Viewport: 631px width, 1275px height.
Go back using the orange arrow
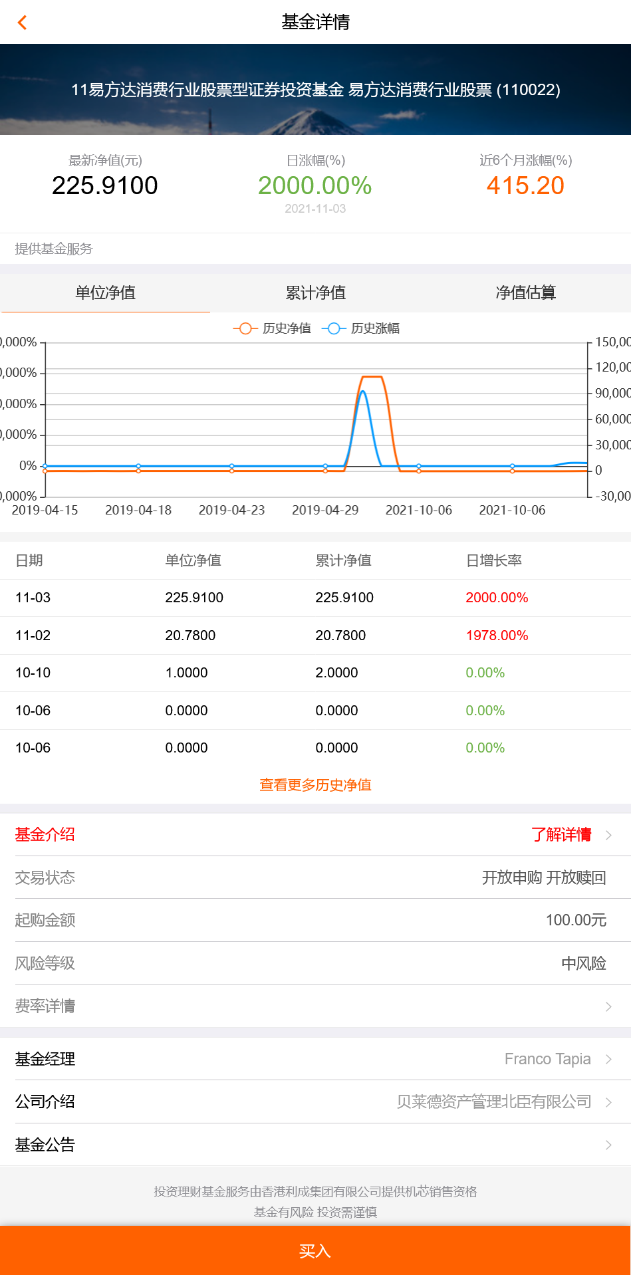point(22,23)
